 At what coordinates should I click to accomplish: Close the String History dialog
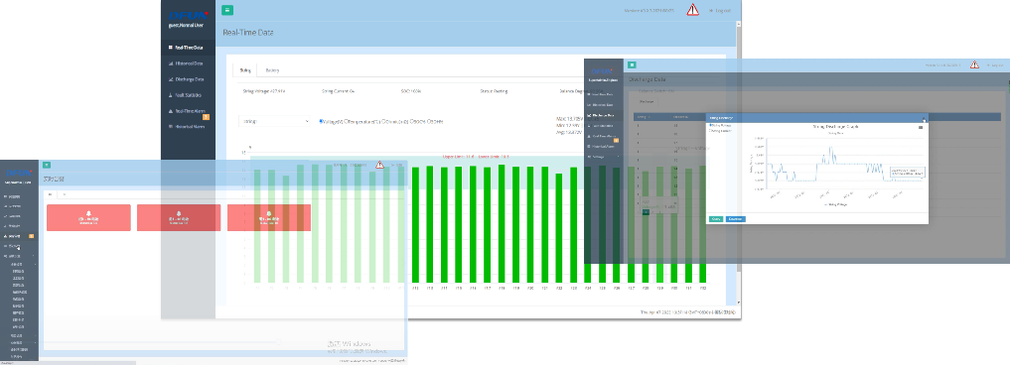923,118
